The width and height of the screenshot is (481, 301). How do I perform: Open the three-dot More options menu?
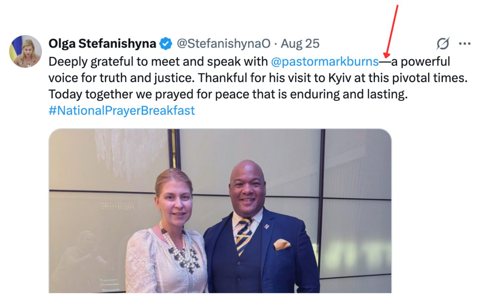tap(465, 44)
